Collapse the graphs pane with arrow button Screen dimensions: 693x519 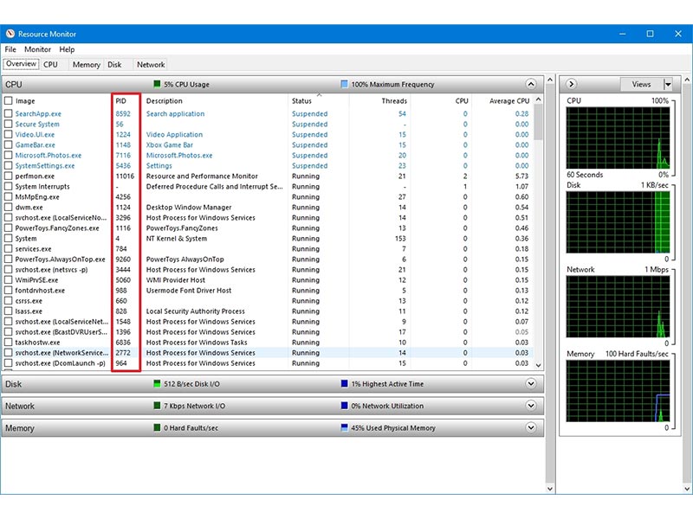[x=571, y=84]
